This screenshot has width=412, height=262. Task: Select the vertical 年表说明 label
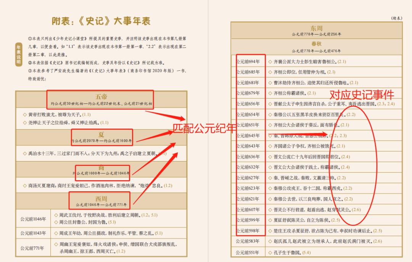[x=19, y=54]
